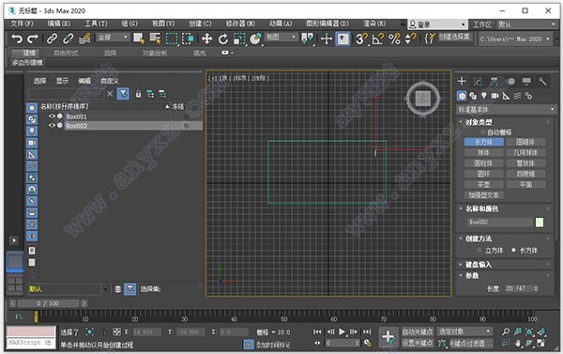Toggle visibility eye of Box001
The width and height of the screenshot is (563, 354).
52,116
